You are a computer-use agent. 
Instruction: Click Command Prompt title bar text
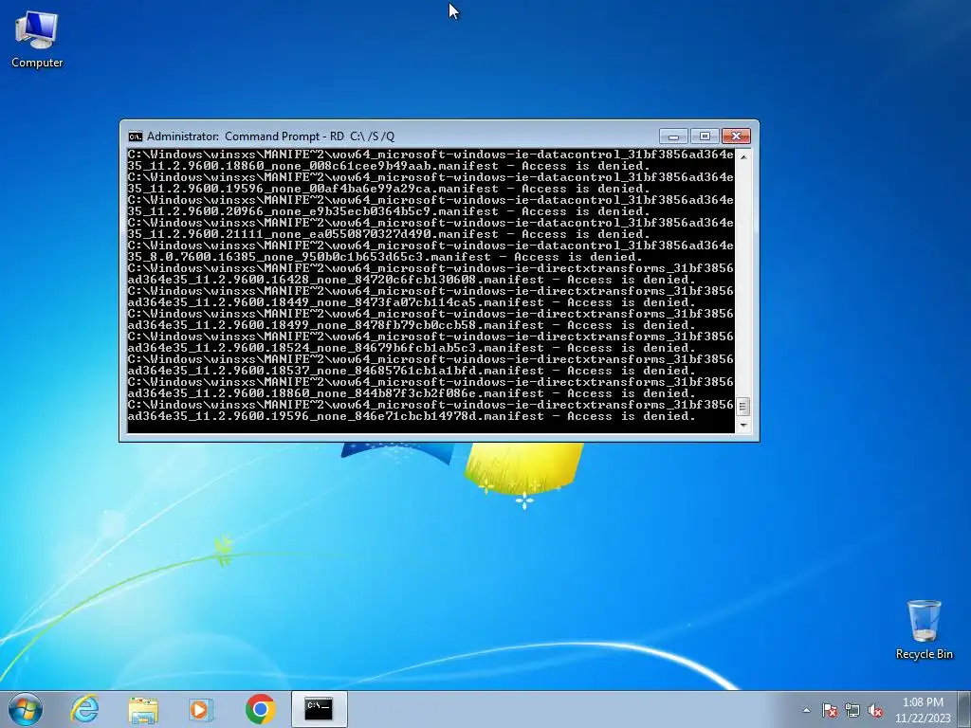[x=270, y=136]
